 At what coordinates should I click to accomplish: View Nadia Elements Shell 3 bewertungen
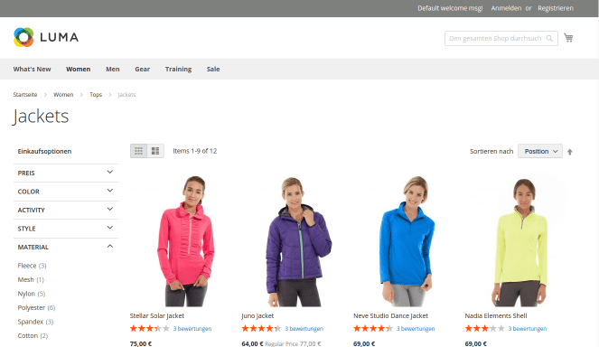pyautogui.click(x=528, y=329)
